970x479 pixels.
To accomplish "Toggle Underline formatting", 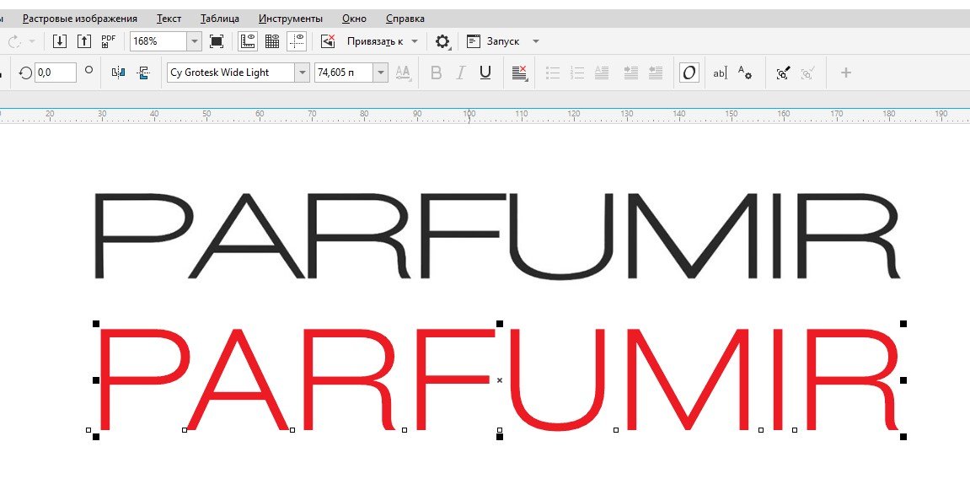I will coord(485,73).
